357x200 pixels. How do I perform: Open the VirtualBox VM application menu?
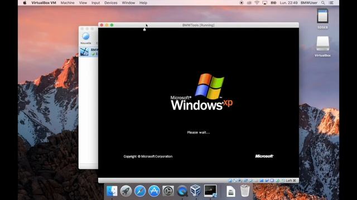44,3
